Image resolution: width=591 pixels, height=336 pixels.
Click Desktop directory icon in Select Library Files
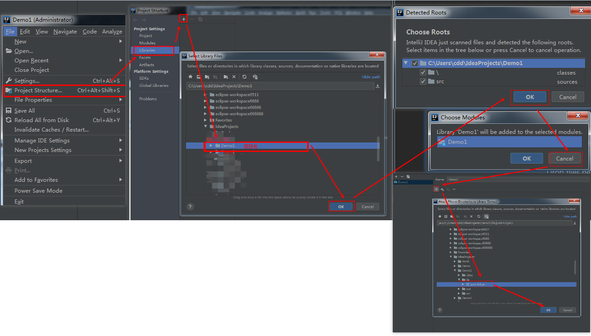198,77
